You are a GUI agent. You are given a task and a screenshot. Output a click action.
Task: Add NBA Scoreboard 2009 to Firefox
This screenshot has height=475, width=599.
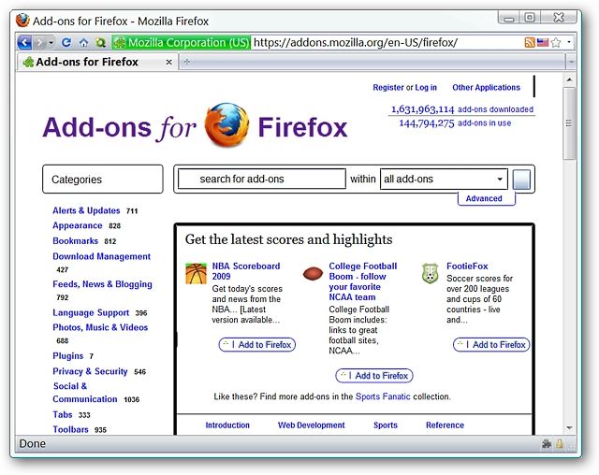pos(257,344)
